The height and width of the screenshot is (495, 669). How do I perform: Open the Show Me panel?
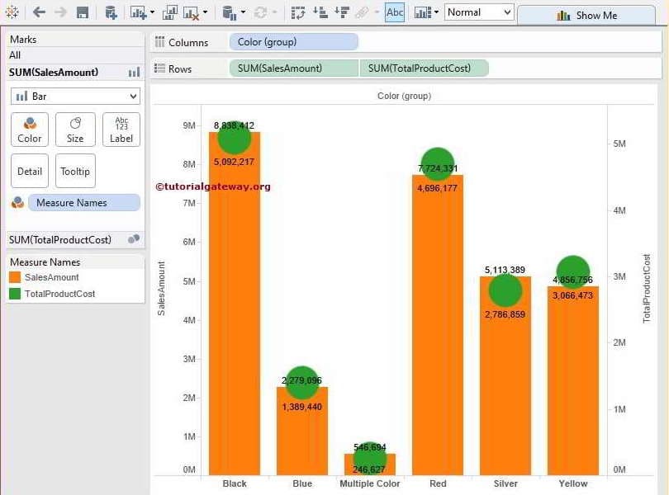click(586, 15)
